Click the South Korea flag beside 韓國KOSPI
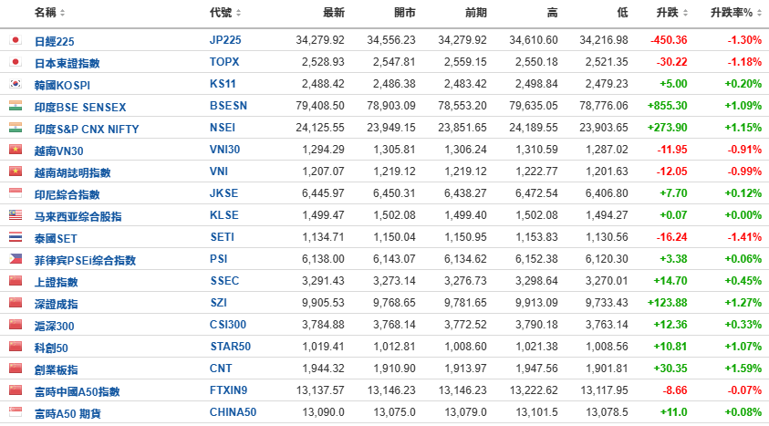 pyautogui.click(x=15, y=84)
